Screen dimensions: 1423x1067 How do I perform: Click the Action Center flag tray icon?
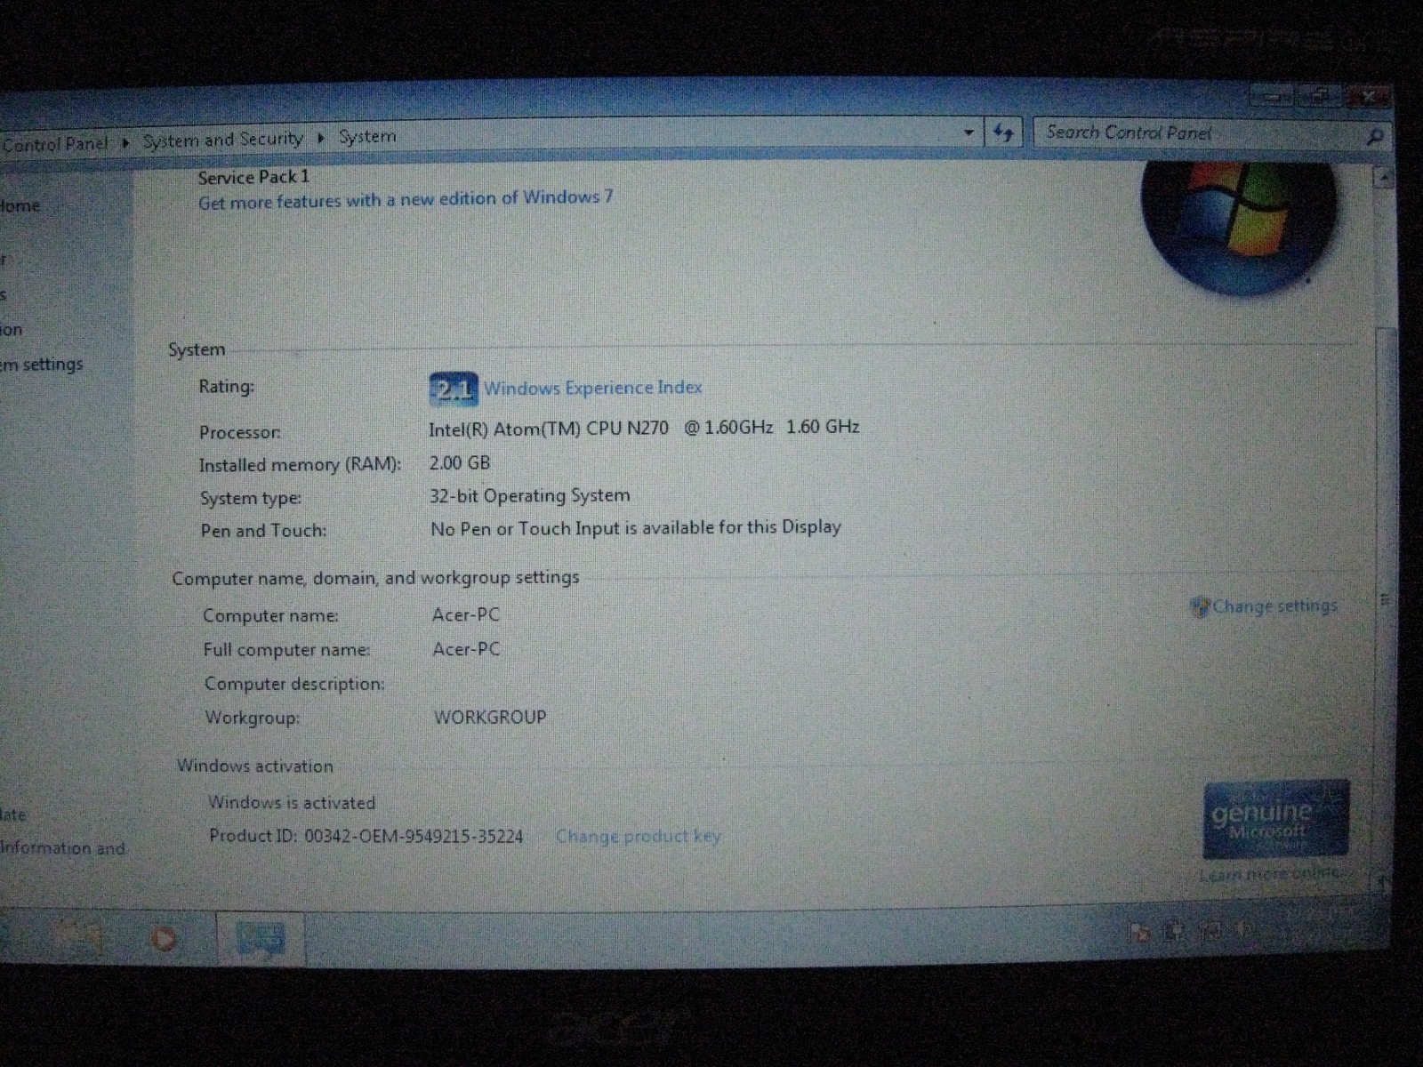tap(1139, 932)
